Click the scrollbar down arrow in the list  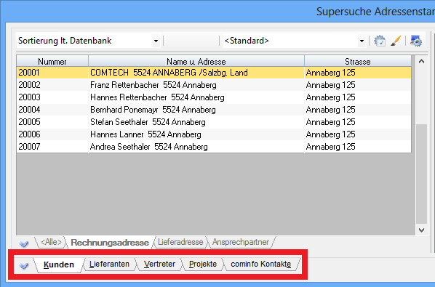tap(421, 230)
